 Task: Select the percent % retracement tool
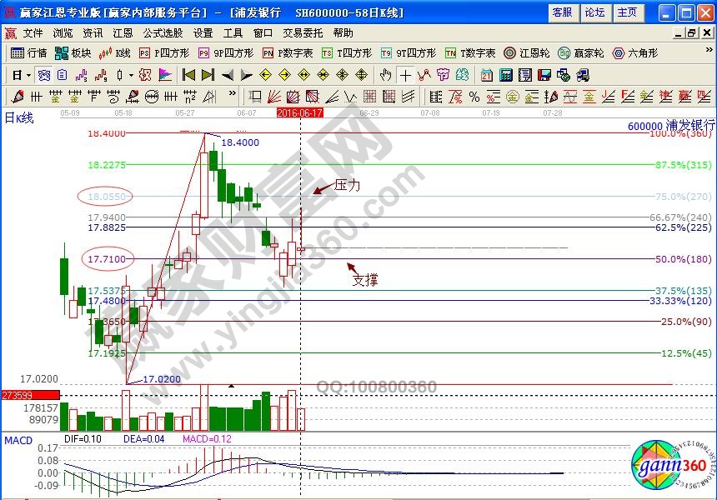pyautogui.click(x=474, y=97)
